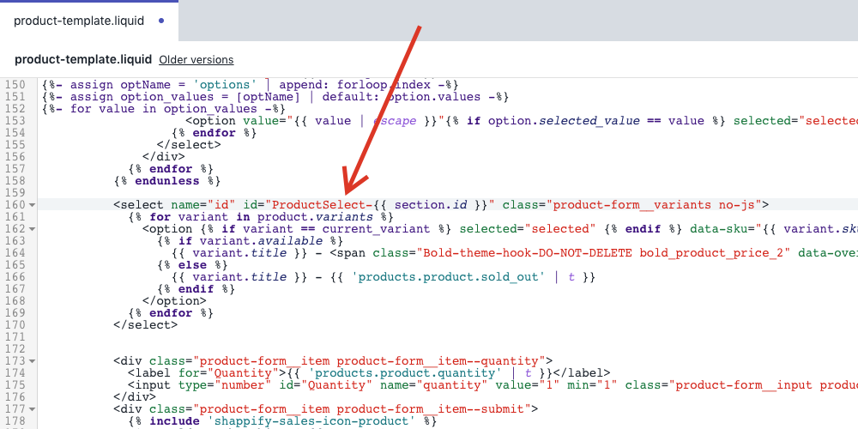Collapse the fold arrow at line 177
The image size is (858, 429).
point(33,409)
